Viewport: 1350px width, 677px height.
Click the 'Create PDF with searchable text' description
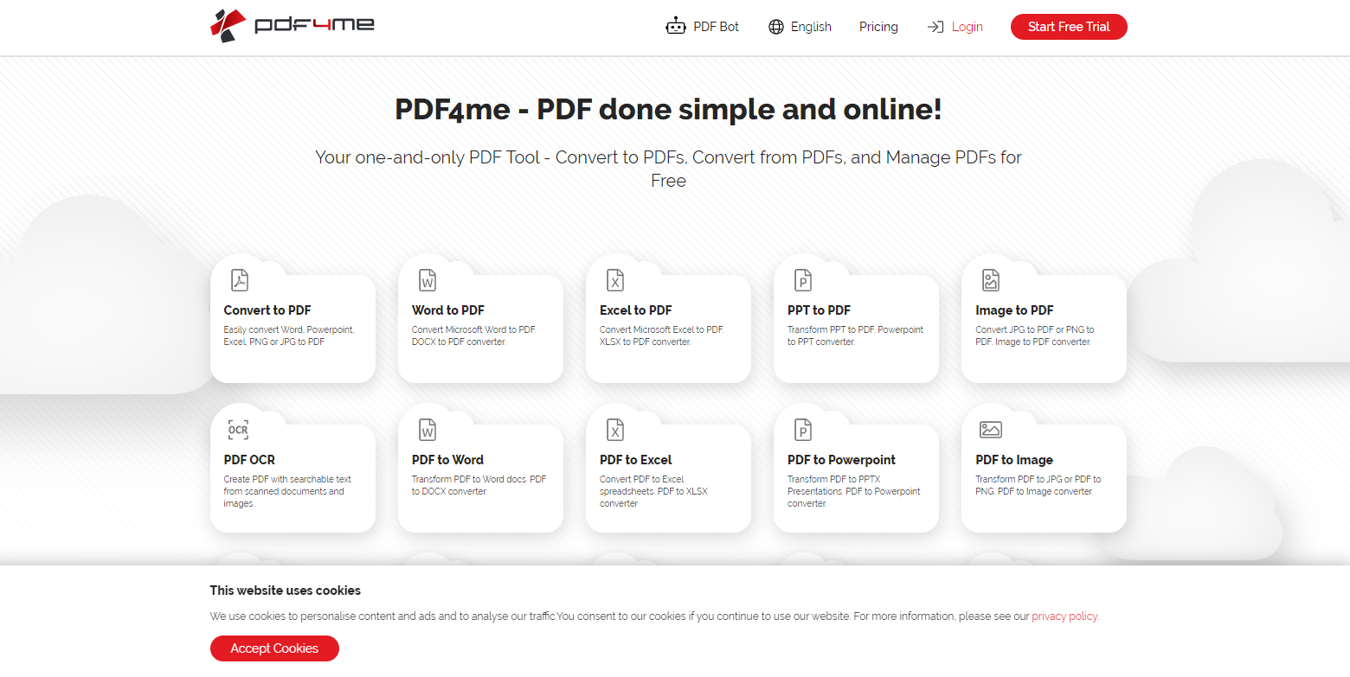(288, 491)
